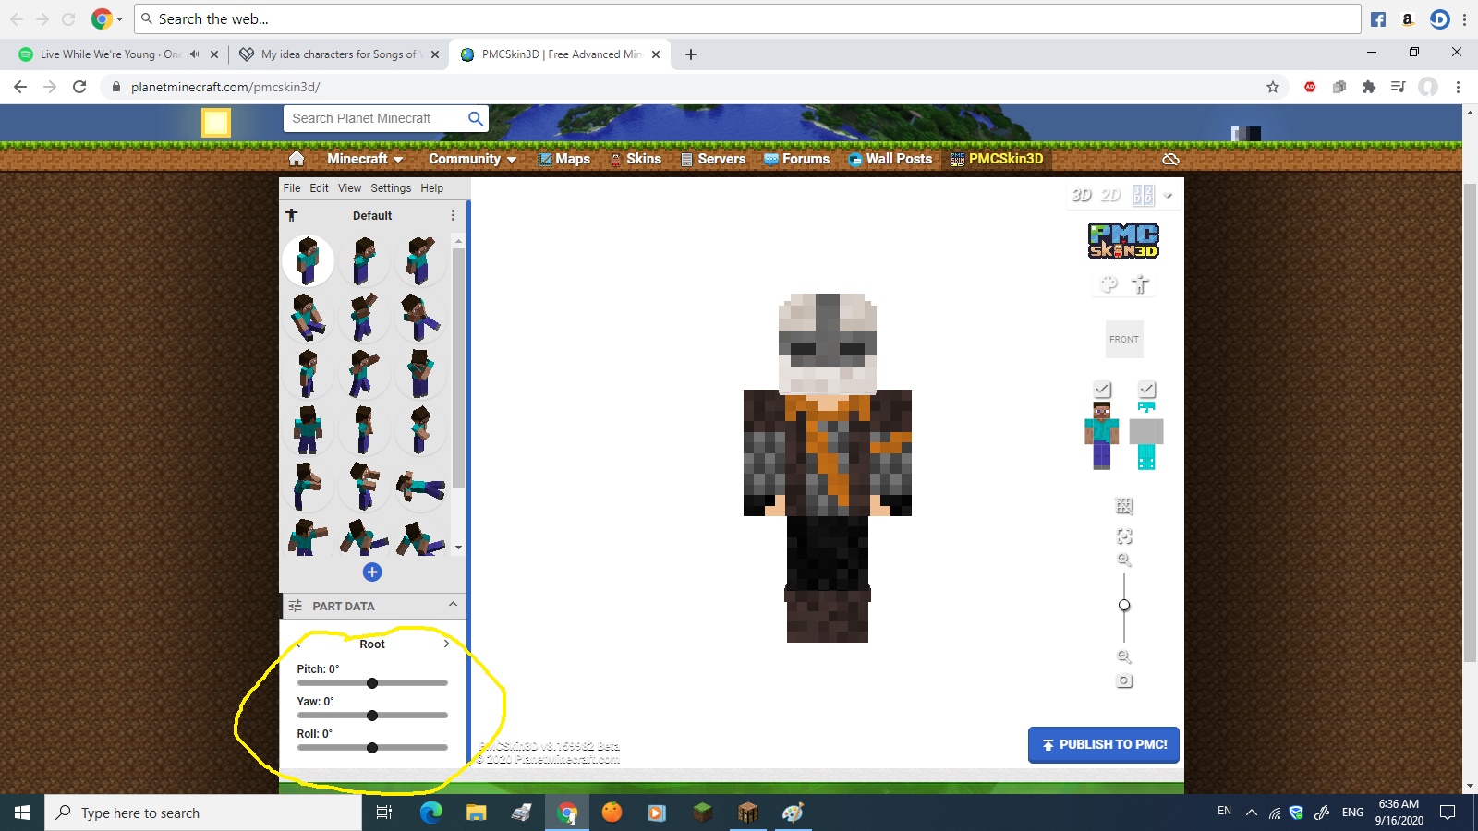Viewport: 1478px width, 831px height.
Task: Toggle the Steve base layer checkbox
Action: pyautogui.click(x=1102, y=390)
